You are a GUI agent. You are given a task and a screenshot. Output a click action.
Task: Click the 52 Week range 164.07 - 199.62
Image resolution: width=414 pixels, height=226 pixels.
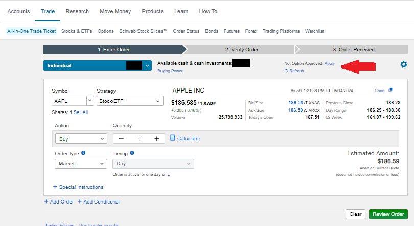pyautogui.click(x=384, y=117)
